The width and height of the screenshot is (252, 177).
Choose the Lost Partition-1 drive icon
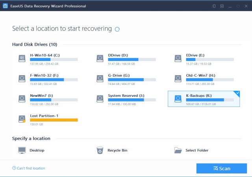[x=22, y=118]
